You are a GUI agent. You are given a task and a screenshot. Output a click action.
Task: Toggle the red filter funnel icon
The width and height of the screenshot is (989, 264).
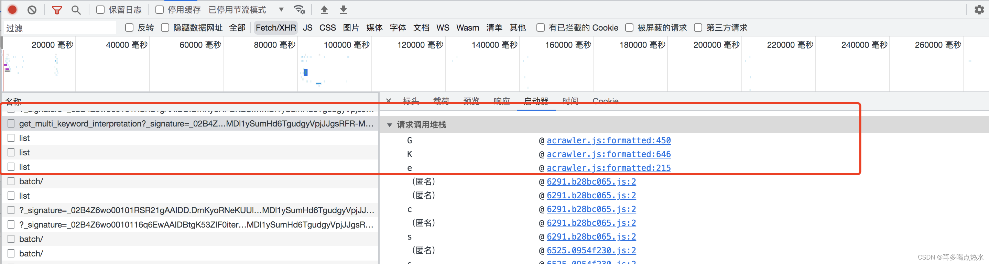tap(57, 10)
